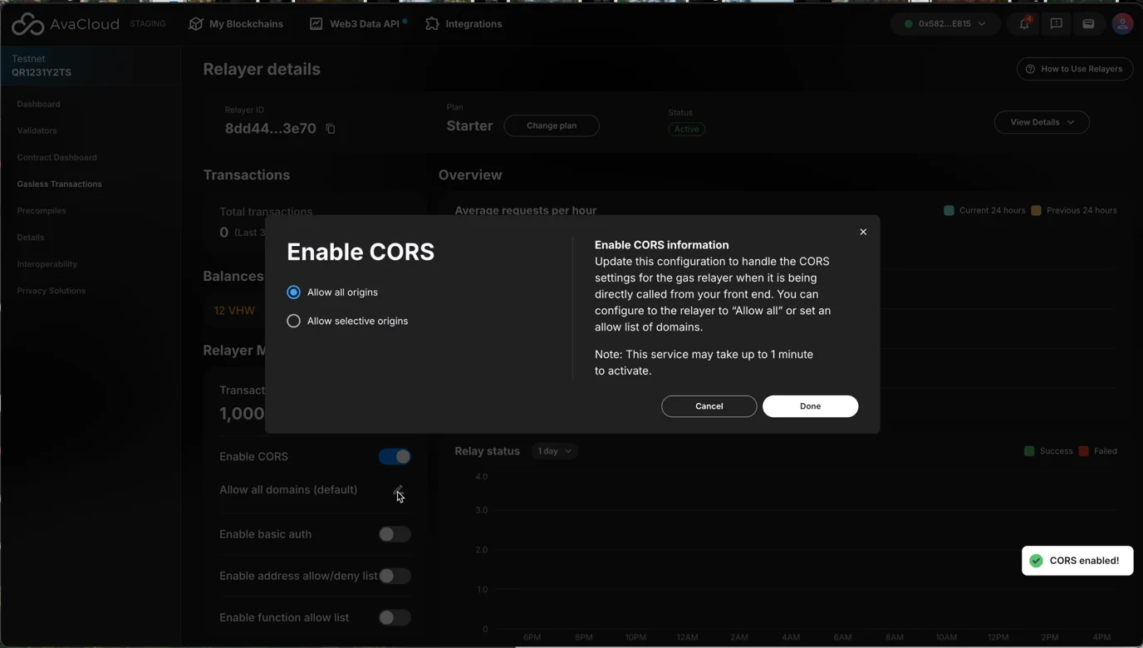1143x648 pixels.
Task: Open Details in sidebar
Action: pos(31,237)
